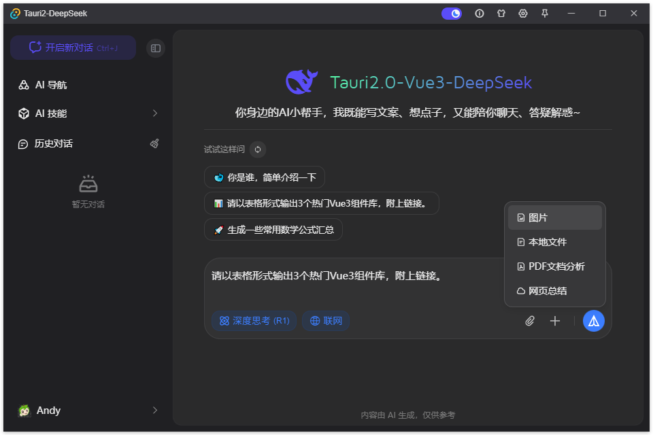The image size is (653, 435).
Task: Select 图片 from the popup menu
Action: 555,217
